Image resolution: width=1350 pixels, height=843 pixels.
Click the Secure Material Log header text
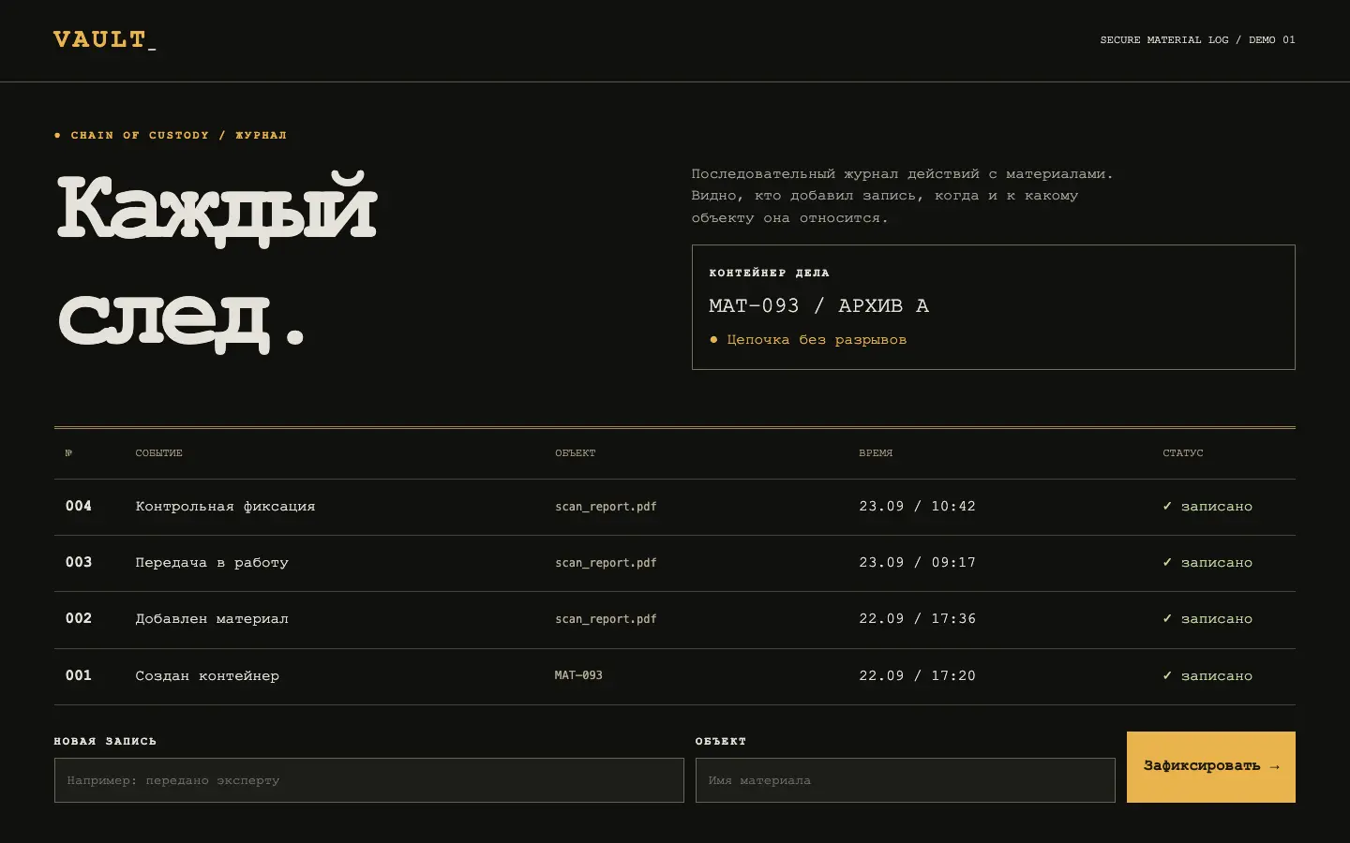[1164, 40]
